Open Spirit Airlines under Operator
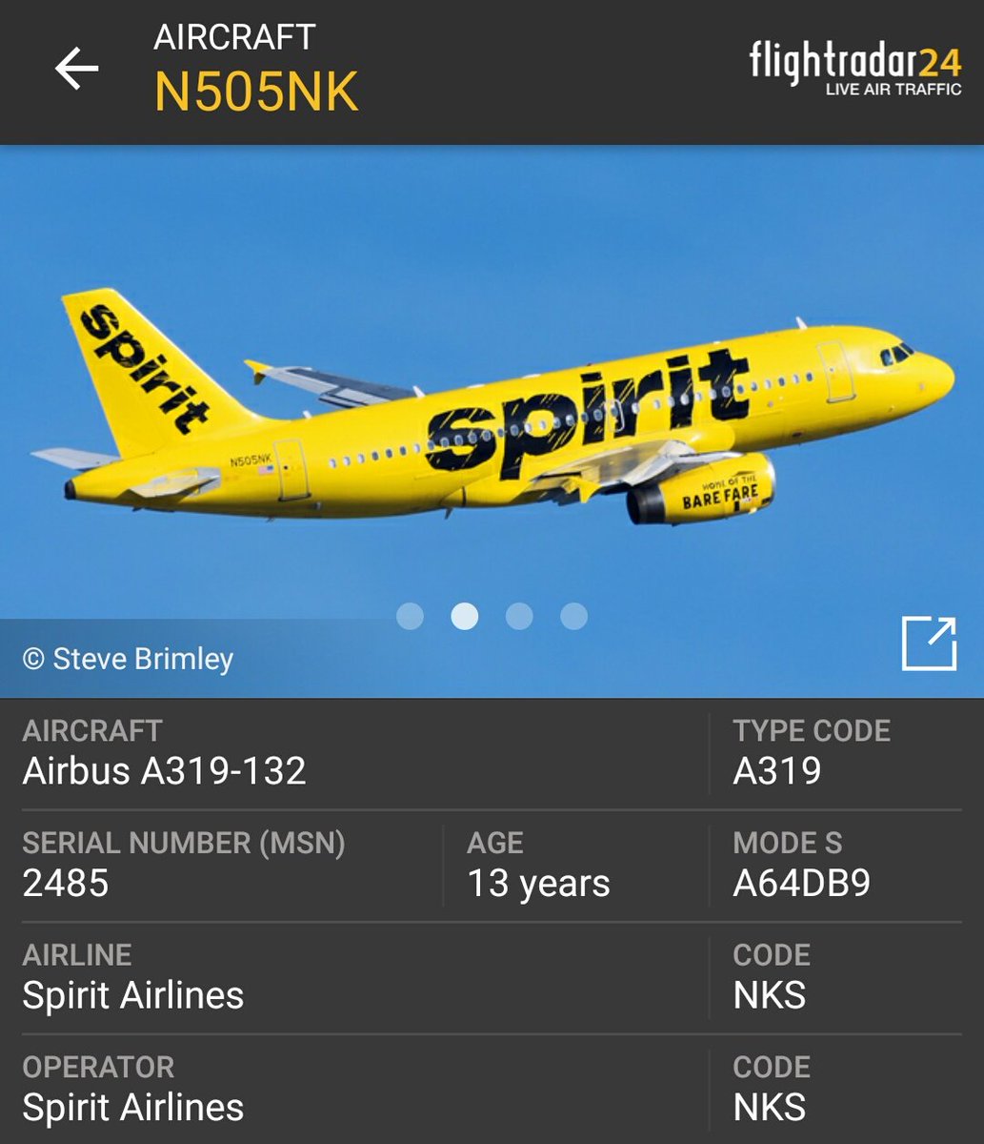Screen dimensions: 984x1144 point(132,1107)
